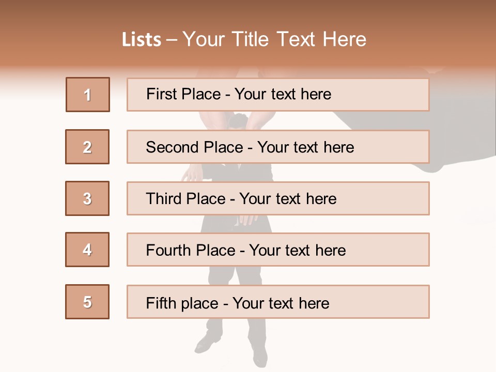
Task: Click the number 5 box
Action: pyautogui.click(x=87, y=302)
